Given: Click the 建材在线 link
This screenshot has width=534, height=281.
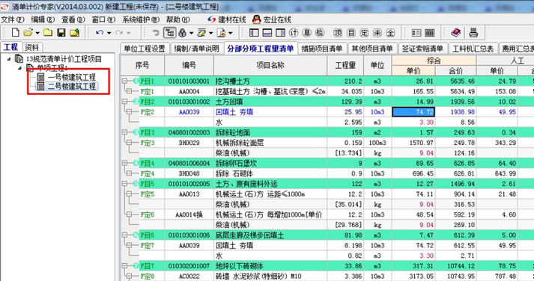Looking at the screenshot, I should pyautogui.click(x=227, y=19).
